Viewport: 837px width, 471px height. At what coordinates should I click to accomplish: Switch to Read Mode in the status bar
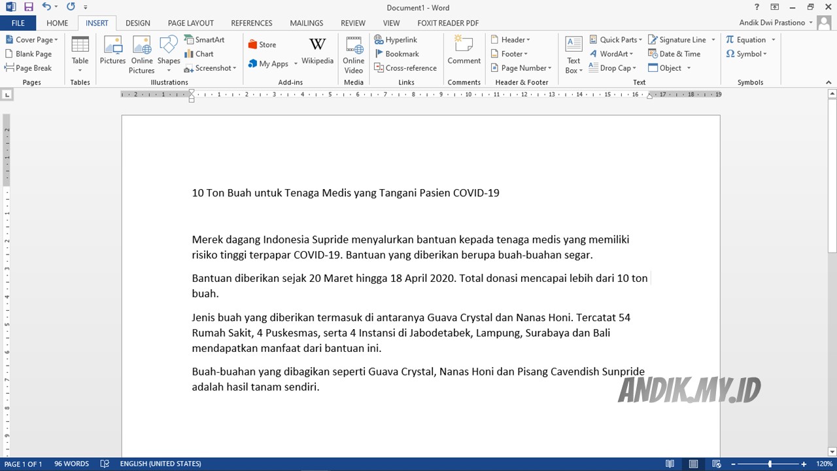[670, 463]
